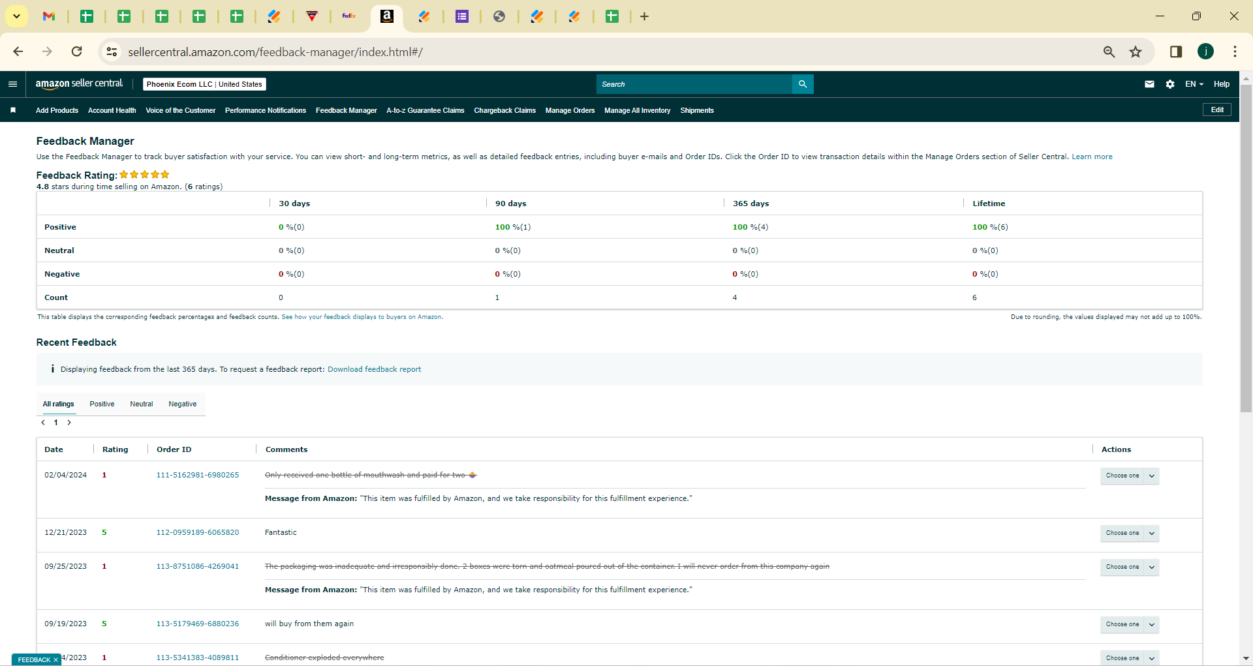Viewport: 1253px width, 666px height.
Task: Open order 112-0959189-6065820
Action: click(198, 532)
